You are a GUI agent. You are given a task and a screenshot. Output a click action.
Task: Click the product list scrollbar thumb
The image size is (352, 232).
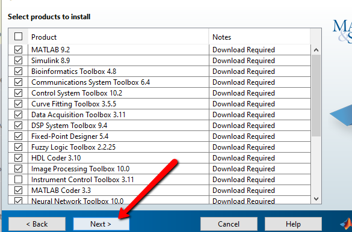[316, 96]
